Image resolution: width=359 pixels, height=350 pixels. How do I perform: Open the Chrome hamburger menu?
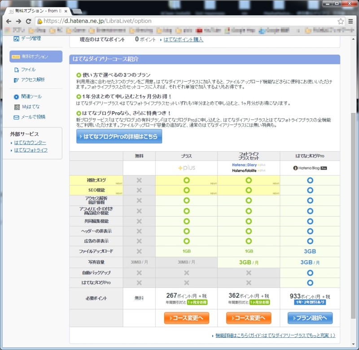click(350, 21)
